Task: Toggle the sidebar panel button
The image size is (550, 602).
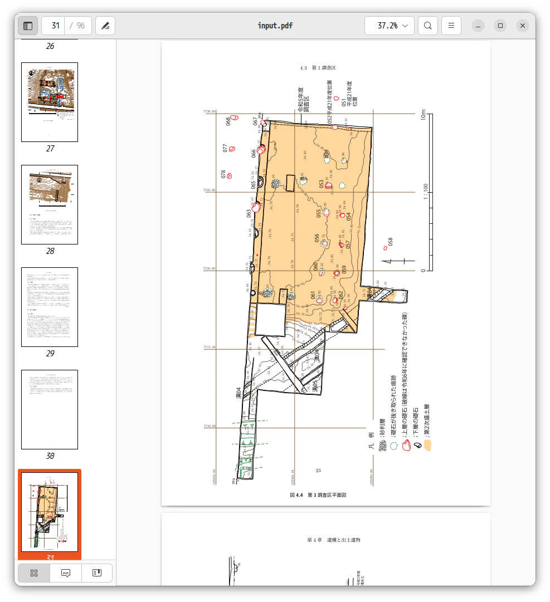Action: point(28,26)
